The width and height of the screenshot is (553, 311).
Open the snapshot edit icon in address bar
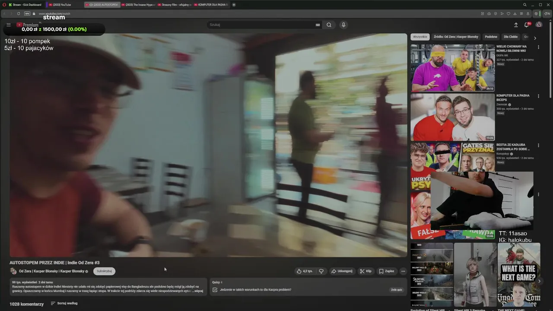click(483, 13)
